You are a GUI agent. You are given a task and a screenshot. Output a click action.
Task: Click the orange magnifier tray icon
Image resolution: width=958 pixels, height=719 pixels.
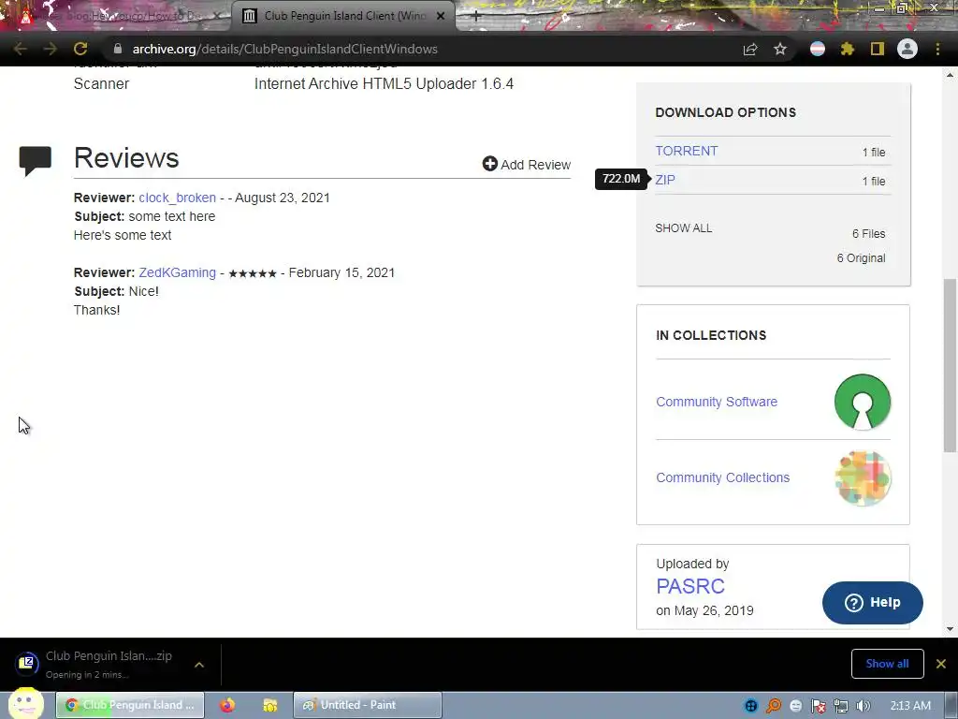tap(774, 706)
